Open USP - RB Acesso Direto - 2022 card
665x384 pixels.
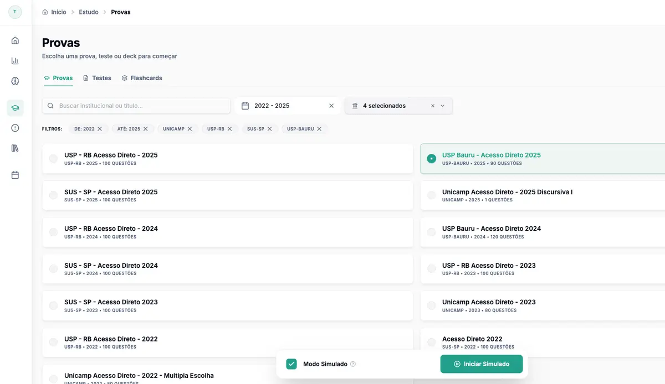click(228, 343)
